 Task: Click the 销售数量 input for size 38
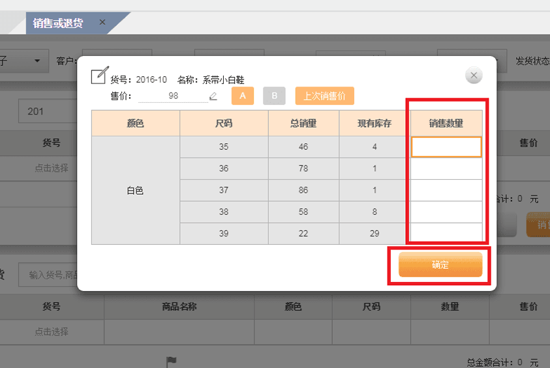click(446, 212)
